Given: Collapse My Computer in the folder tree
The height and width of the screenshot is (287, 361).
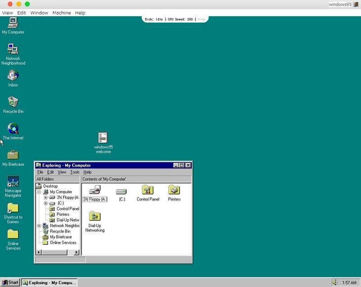Looking at the screenshot, I should point(38,192).
